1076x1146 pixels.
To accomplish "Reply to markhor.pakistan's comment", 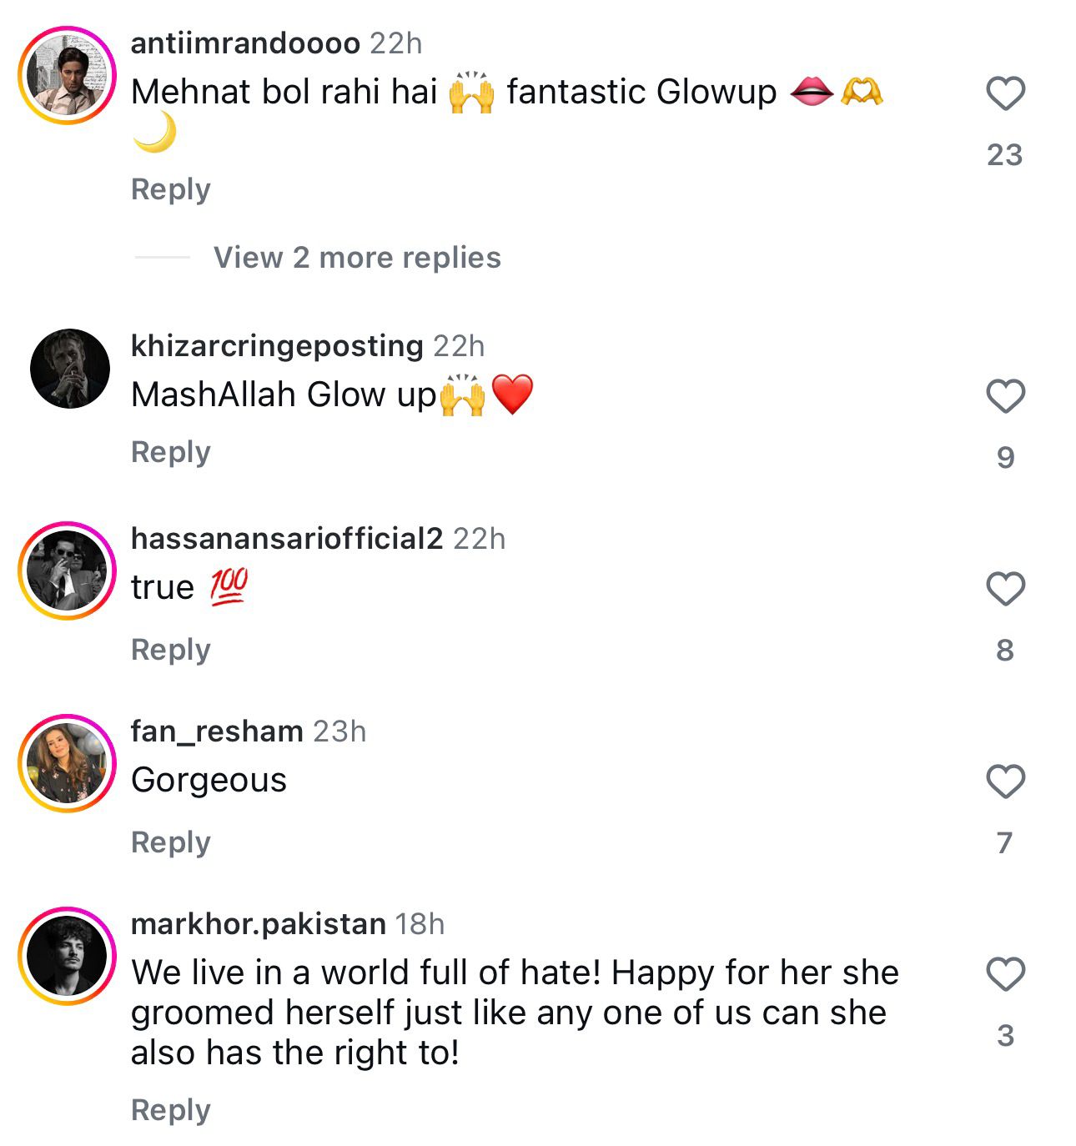I will click(x=171, y=1110).
